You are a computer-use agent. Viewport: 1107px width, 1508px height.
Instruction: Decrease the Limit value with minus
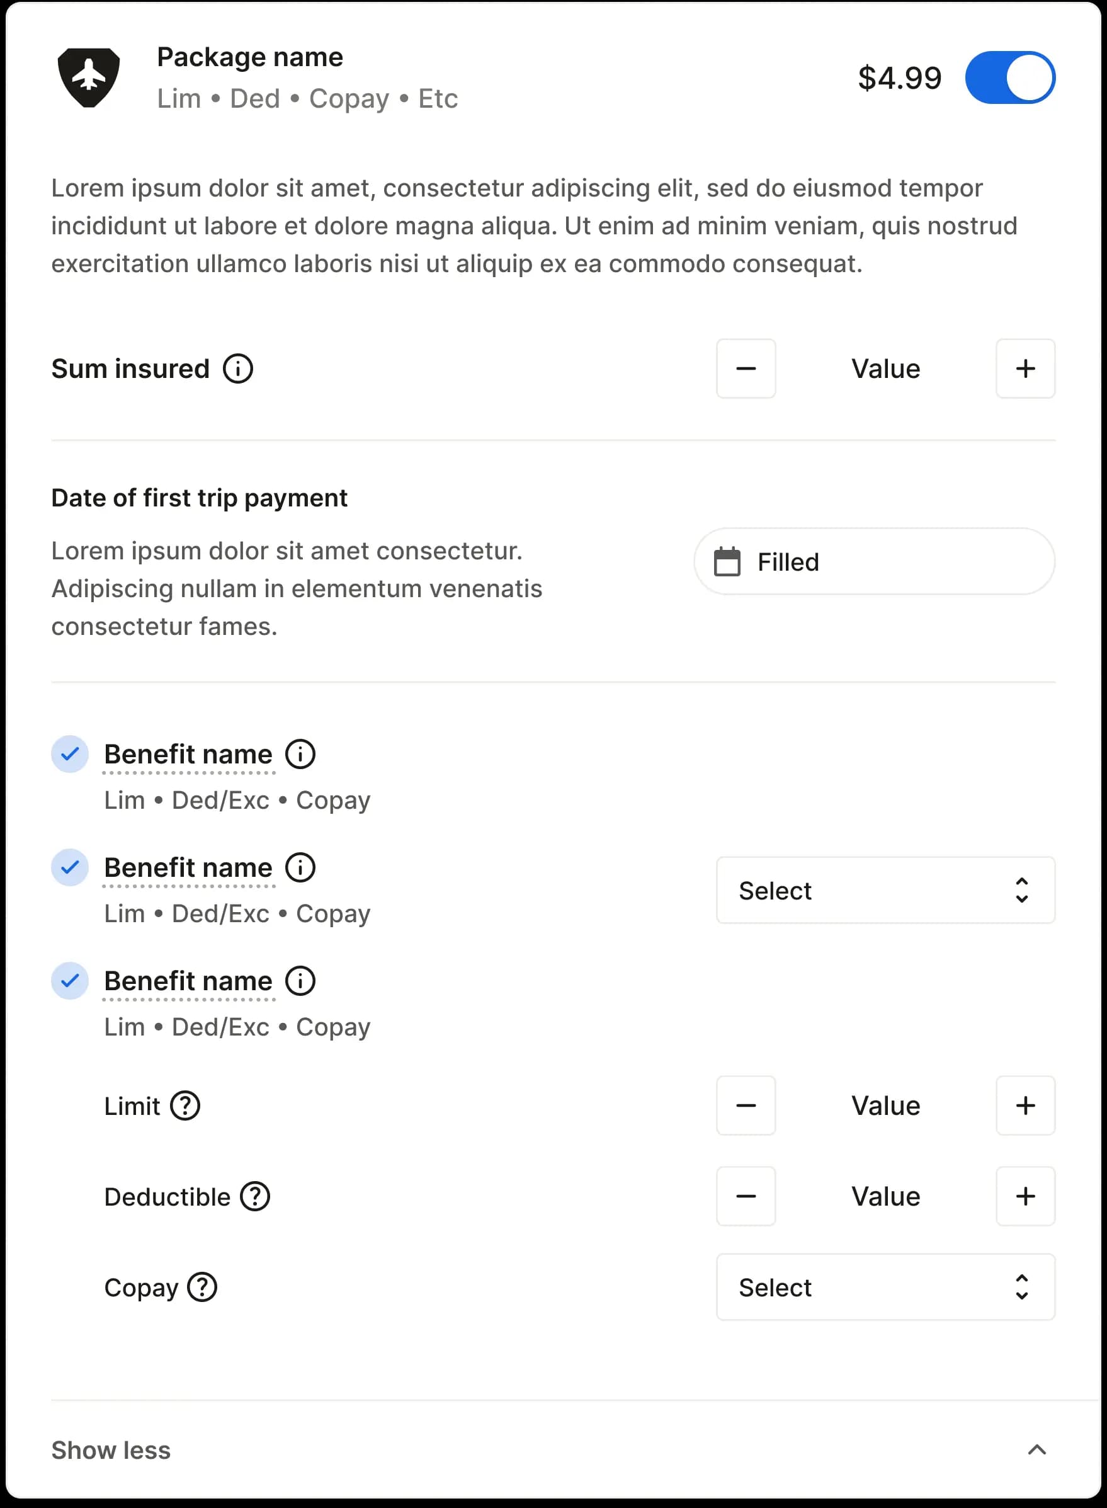[x=746, y=1106]
